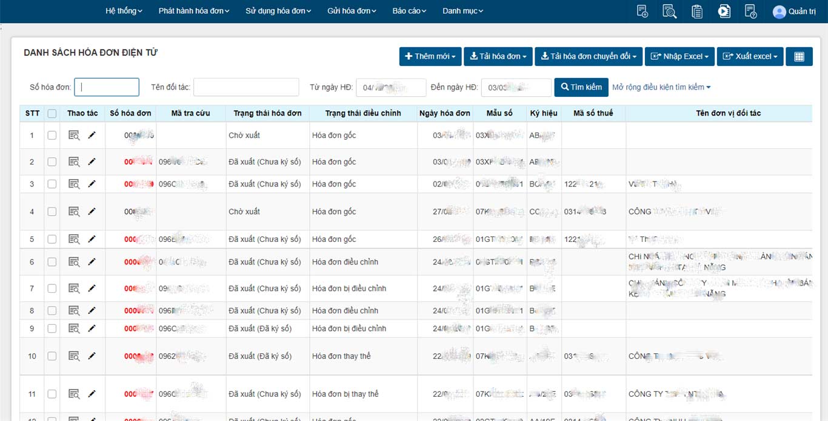Open the Xuất excel dropdown

(x=750, y=56)
